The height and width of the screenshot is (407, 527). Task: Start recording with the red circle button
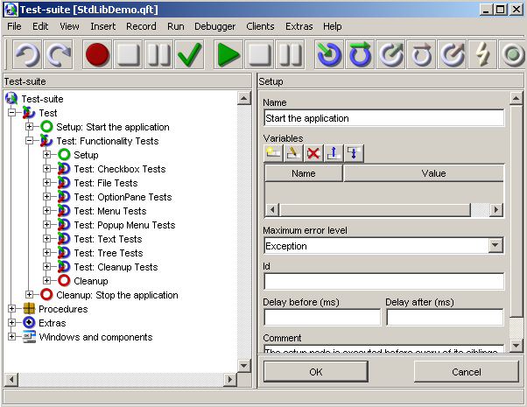coord(96,55)
